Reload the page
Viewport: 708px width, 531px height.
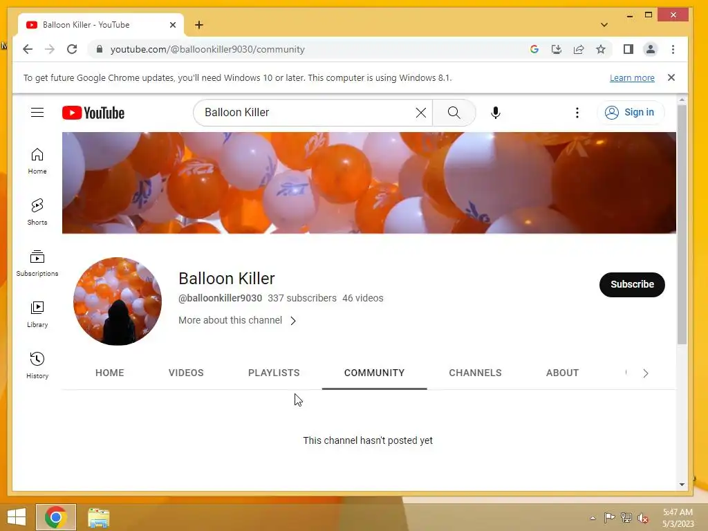coord(72,49)
